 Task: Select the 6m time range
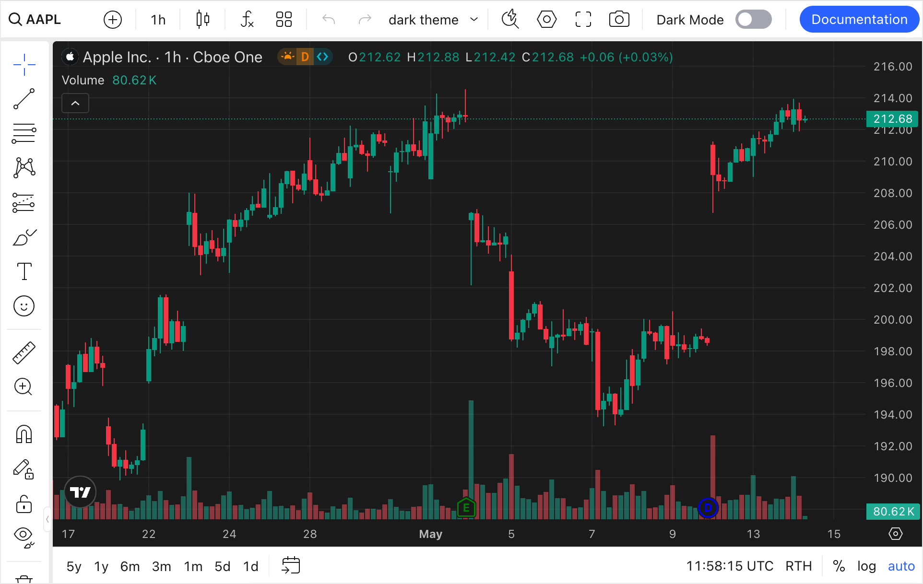coord(130,566)
